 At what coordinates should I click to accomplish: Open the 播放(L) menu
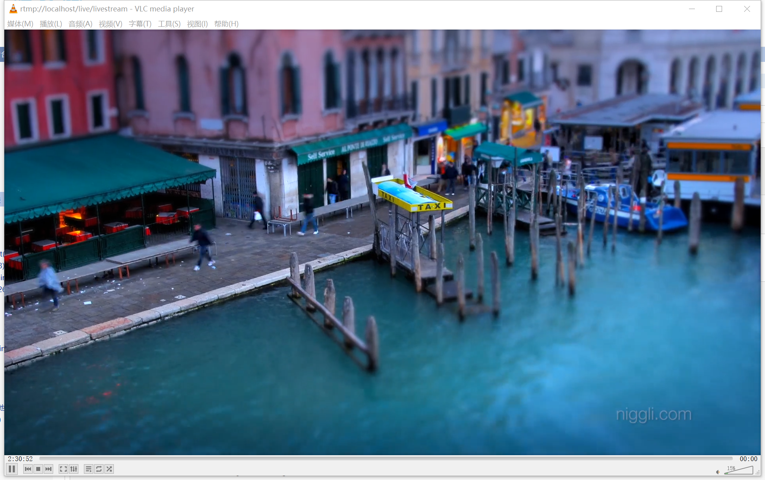tap(51, 24)
